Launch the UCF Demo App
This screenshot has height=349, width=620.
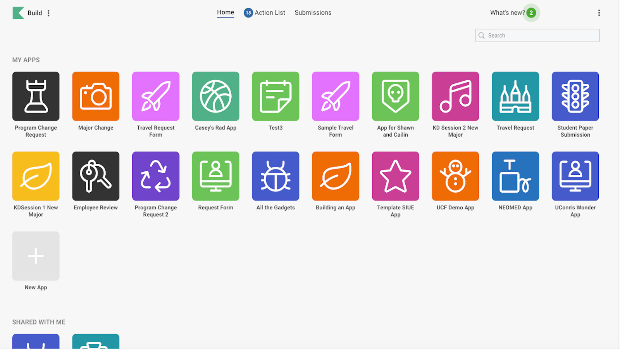pos(455,176)
